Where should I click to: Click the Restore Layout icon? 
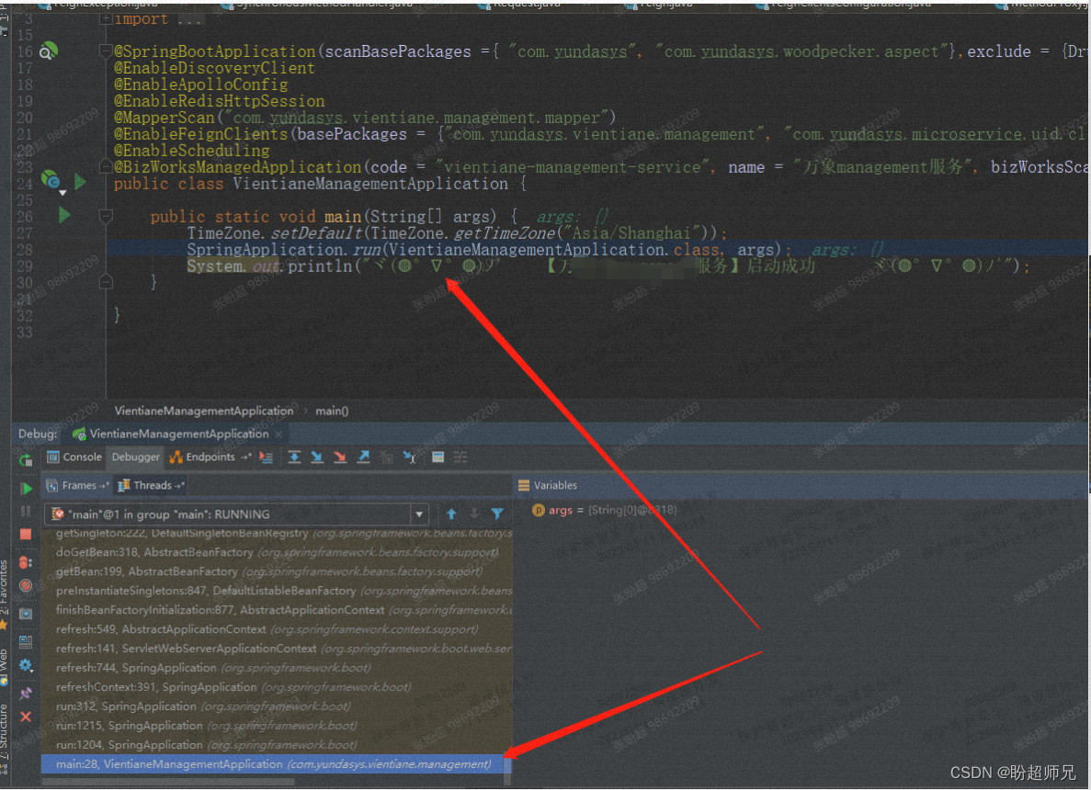pyautogui.click(x=26, y=641)
